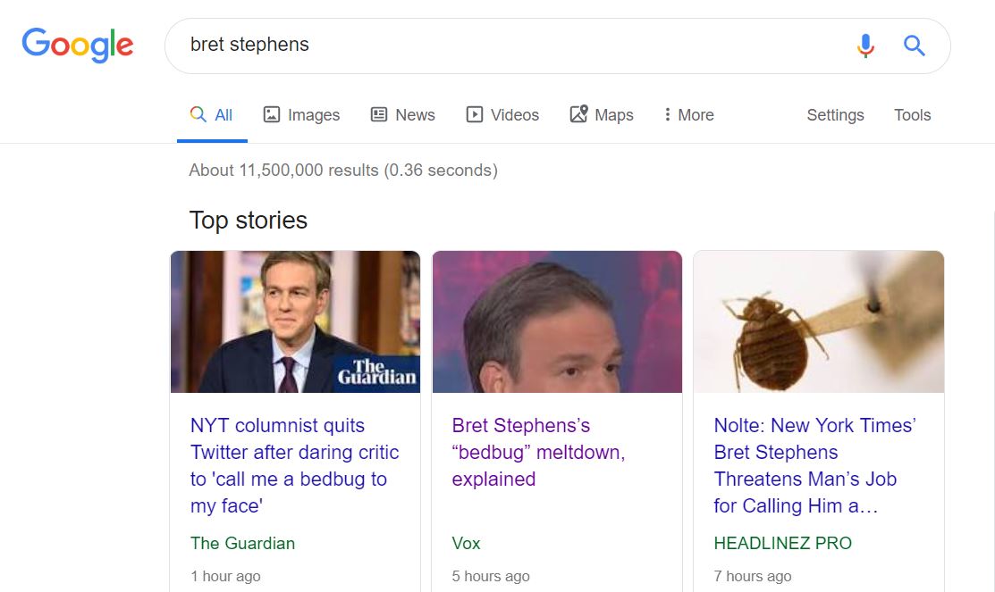The width and height of the screenshot is (995, 592).
Task: Open the Guardian story thumbnail image
Action: tap(295, 321)
